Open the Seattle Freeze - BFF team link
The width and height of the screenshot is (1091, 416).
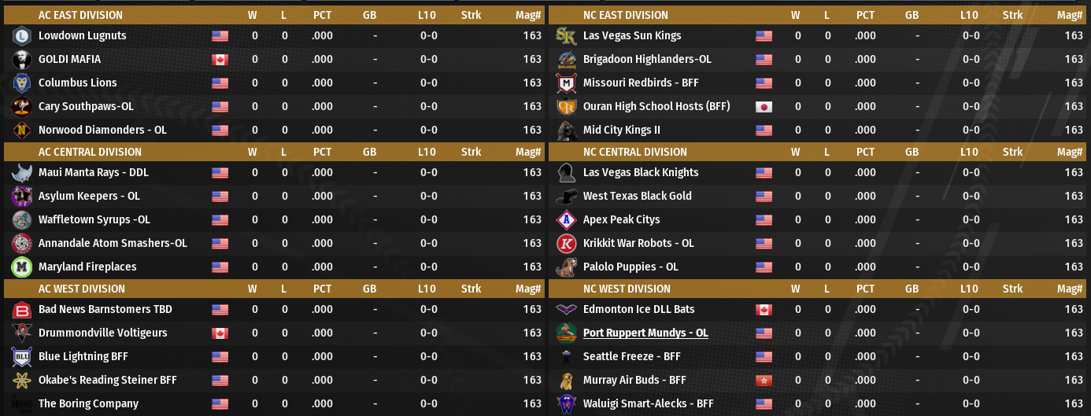pyautogui.click(x=631, y=356)
